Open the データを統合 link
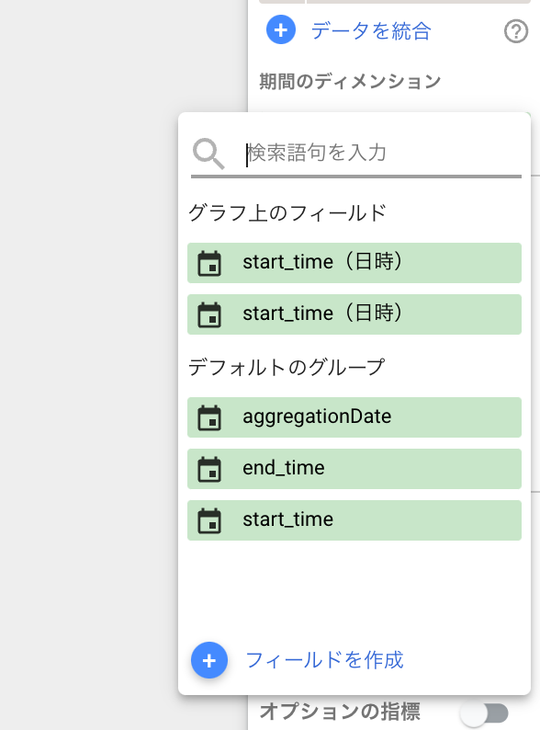 click(x=371, y=30)
